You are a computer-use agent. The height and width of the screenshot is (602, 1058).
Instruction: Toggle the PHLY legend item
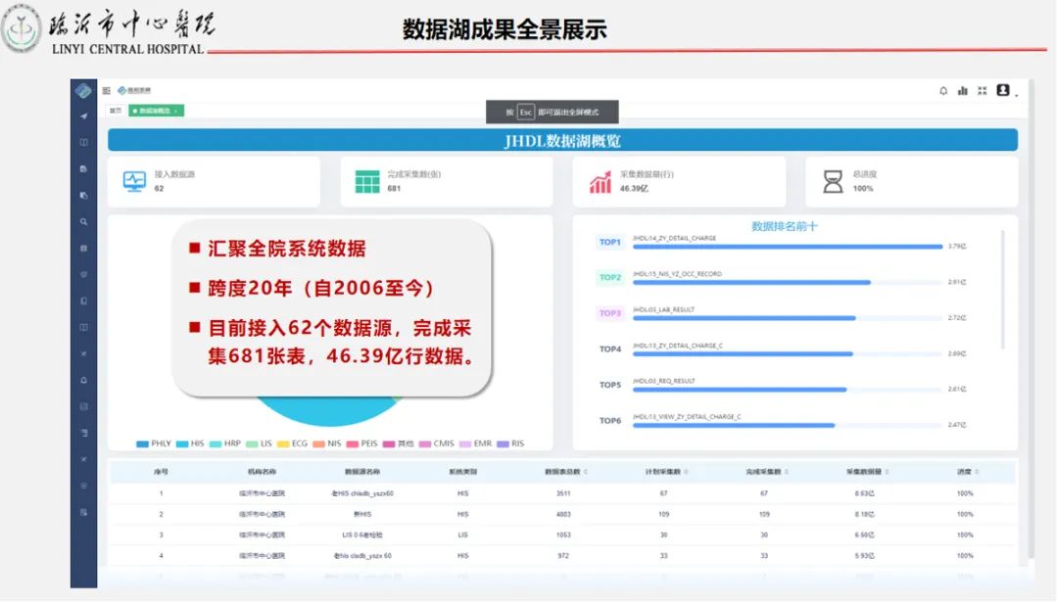pyautogui.click(x=154, y=443)
